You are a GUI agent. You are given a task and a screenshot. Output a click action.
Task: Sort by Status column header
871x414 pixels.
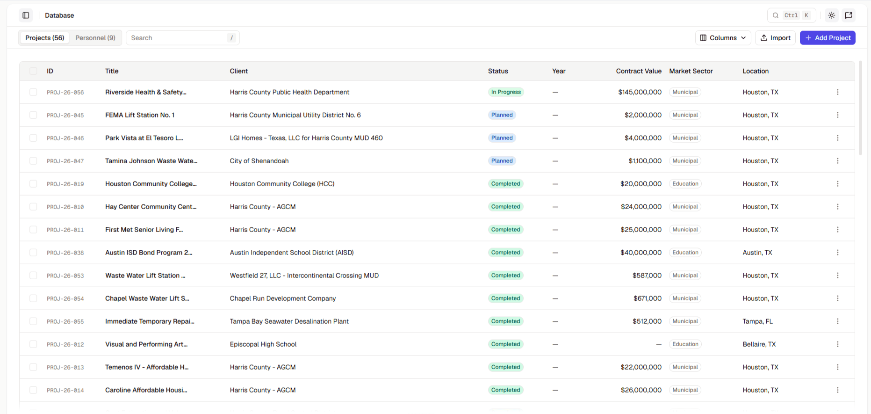tap(498, 71)
